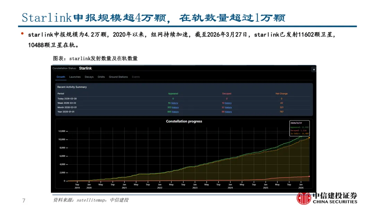Select the Growth tab

[61, 77]
